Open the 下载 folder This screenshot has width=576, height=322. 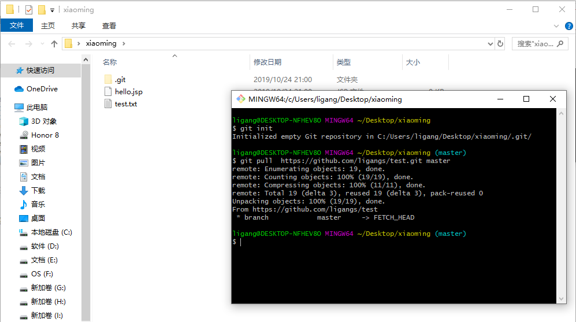point(38,190)
